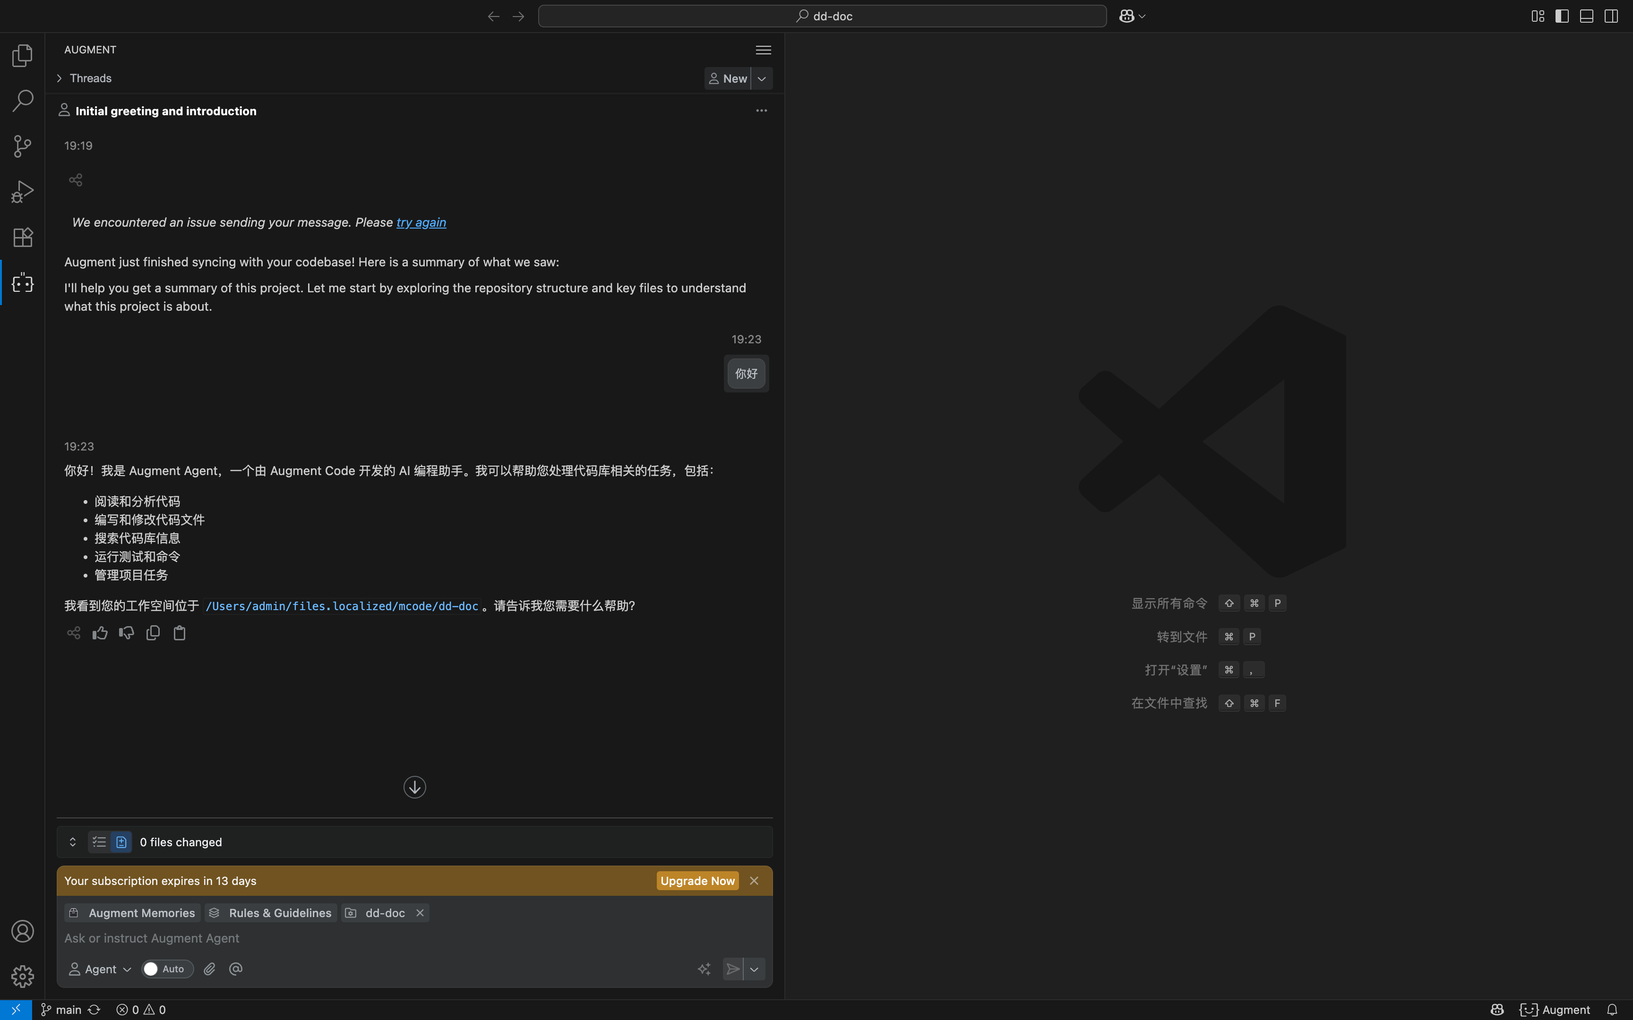
Task: Open the Extensions view
Action: [22, 237]
